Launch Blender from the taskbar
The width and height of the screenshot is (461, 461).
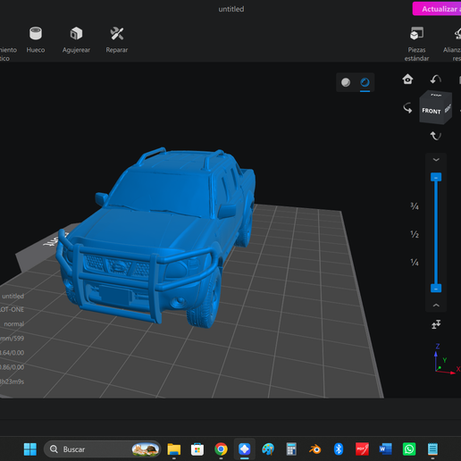coord(314,449)
